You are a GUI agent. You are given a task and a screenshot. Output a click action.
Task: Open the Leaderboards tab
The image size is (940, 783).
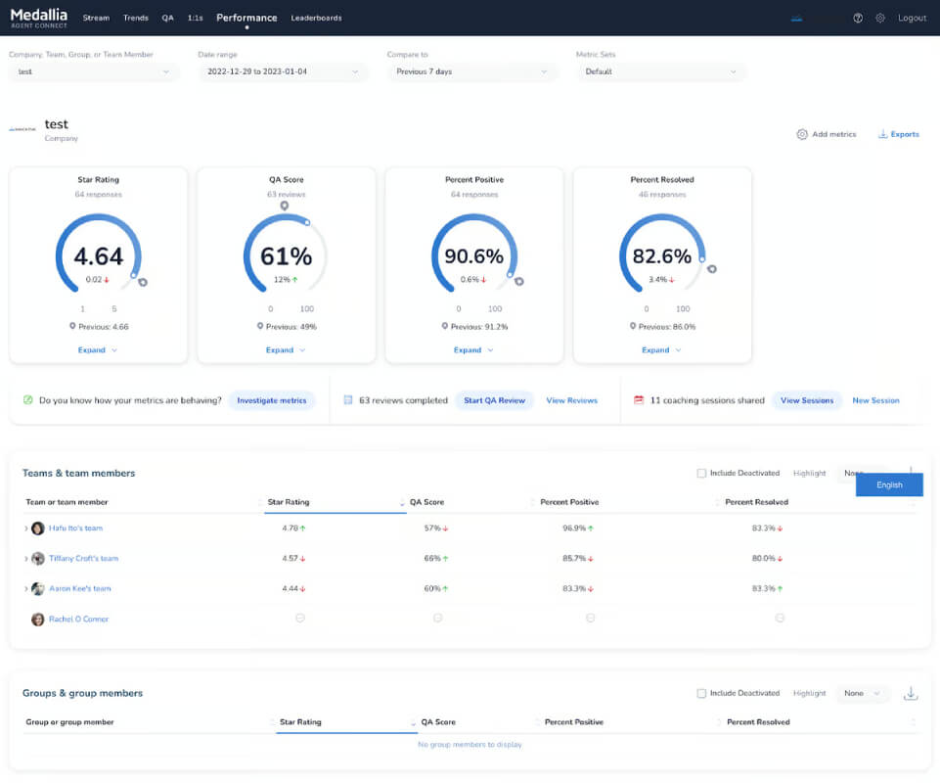click(317, 18)
